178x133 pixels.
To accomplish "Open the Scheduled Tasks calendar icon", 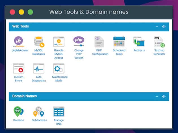I will point(119,41).
